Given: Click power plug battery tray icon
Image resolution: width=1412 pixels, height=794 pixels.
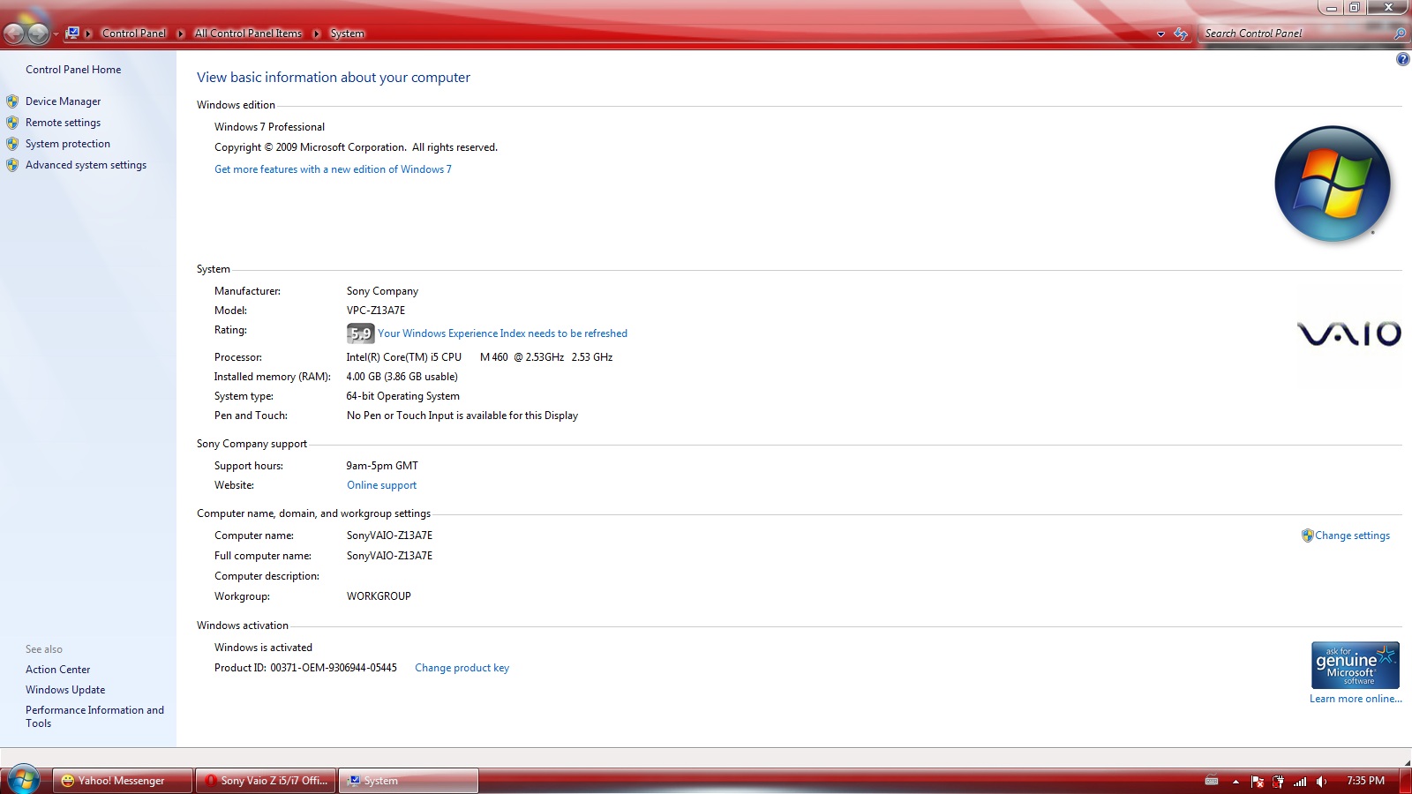Looking at the screenshot, I should pos(1278,782).
